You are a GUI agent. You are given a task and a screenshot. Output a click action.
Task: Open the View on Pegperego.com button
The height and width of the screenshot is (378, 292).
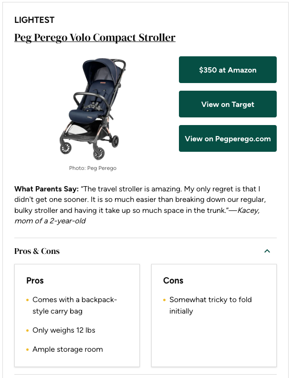pyautogui.click(x=228, y=138)
